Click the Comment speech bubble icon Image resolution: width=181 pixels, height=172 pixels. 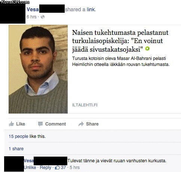coord(40,124)
